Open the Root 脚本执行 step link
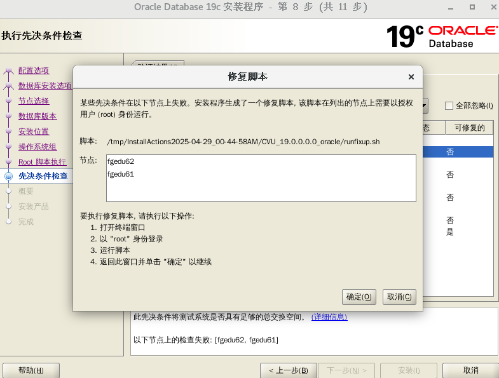Viewport: 499px width, 378px height. [x=43, y=162]
